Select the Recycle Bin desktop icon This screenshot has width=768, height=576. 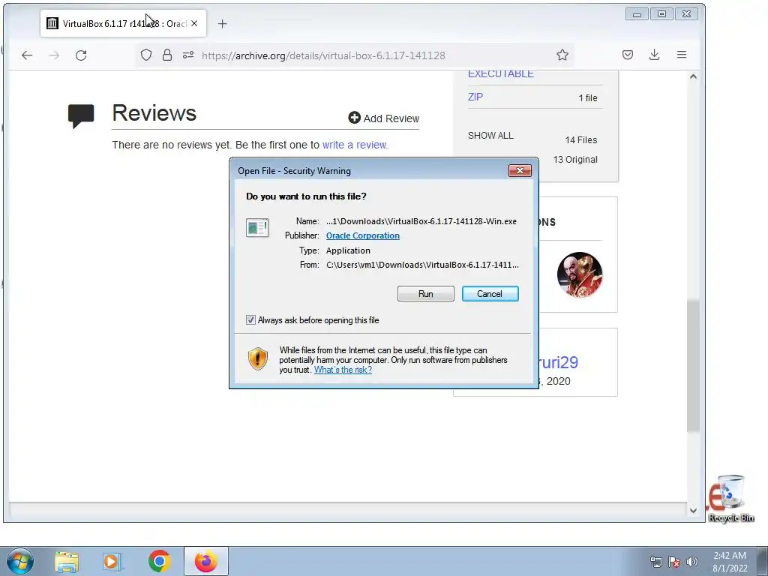click(731, 499)
